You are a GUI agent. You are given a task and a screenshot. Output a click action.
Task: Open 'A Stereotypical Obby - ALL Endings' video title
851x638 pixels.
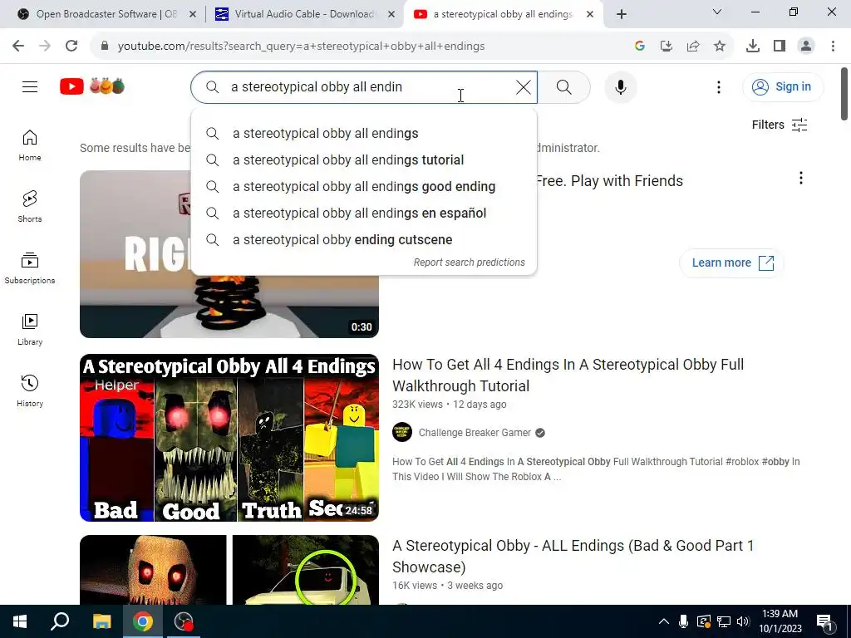(573, 557)
